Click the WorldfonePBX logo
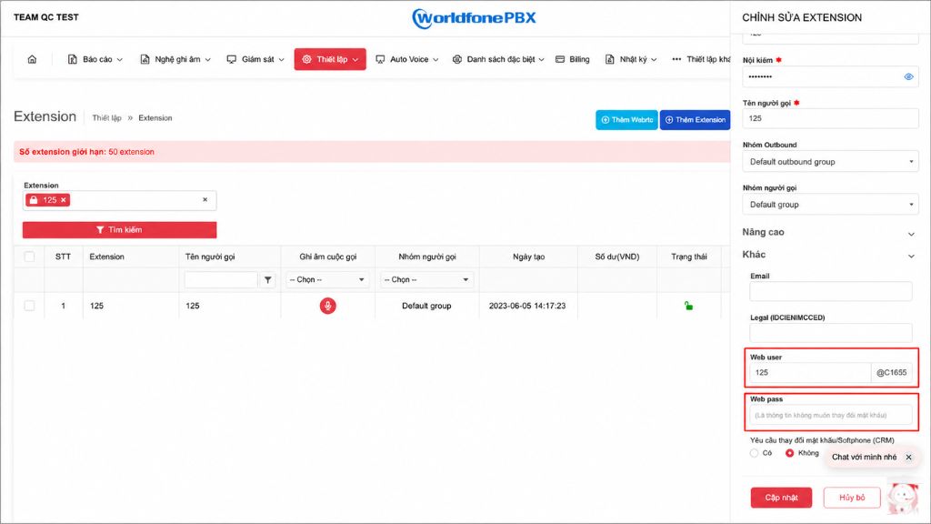 click(474, 18)
